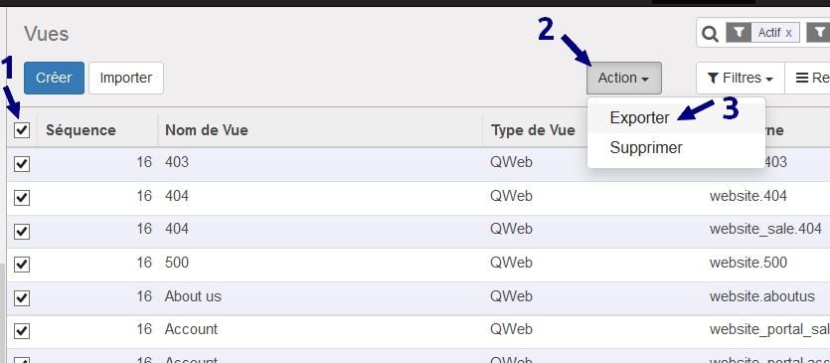Open the view named About us

[193, 296]
